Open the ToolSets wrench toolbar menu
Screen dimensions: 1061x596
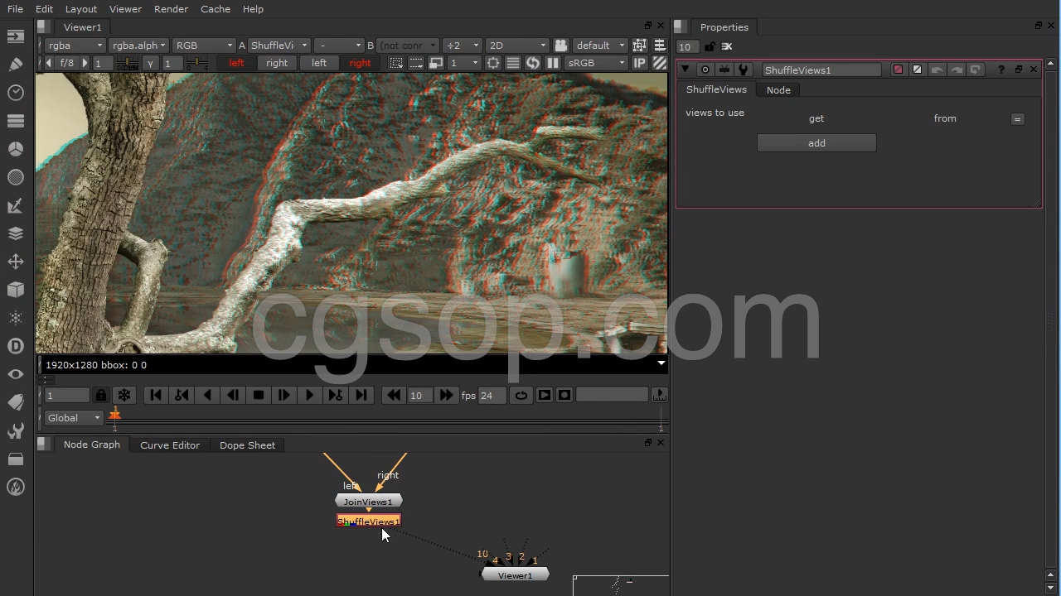15,430
